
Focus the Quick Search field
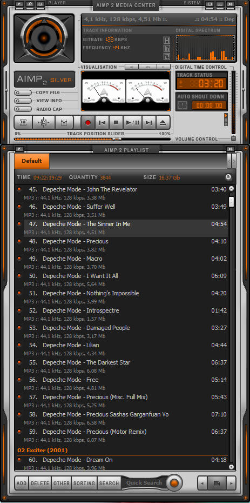(x=144, y=483)
